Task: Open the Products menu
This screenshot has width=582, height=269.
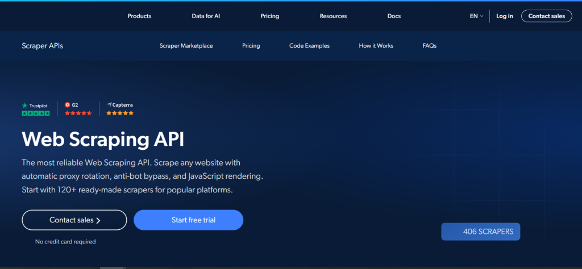Action: pyautogui.click(x=139, y=16)
